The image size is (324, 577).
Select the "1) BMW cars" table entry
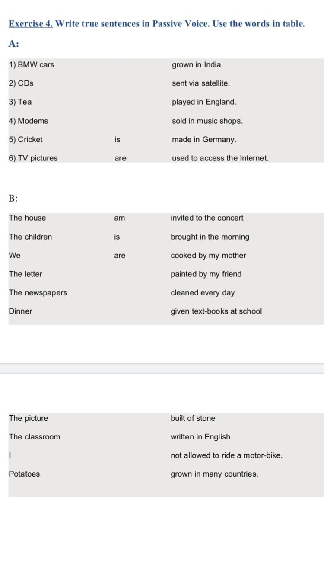click(32, 65)
